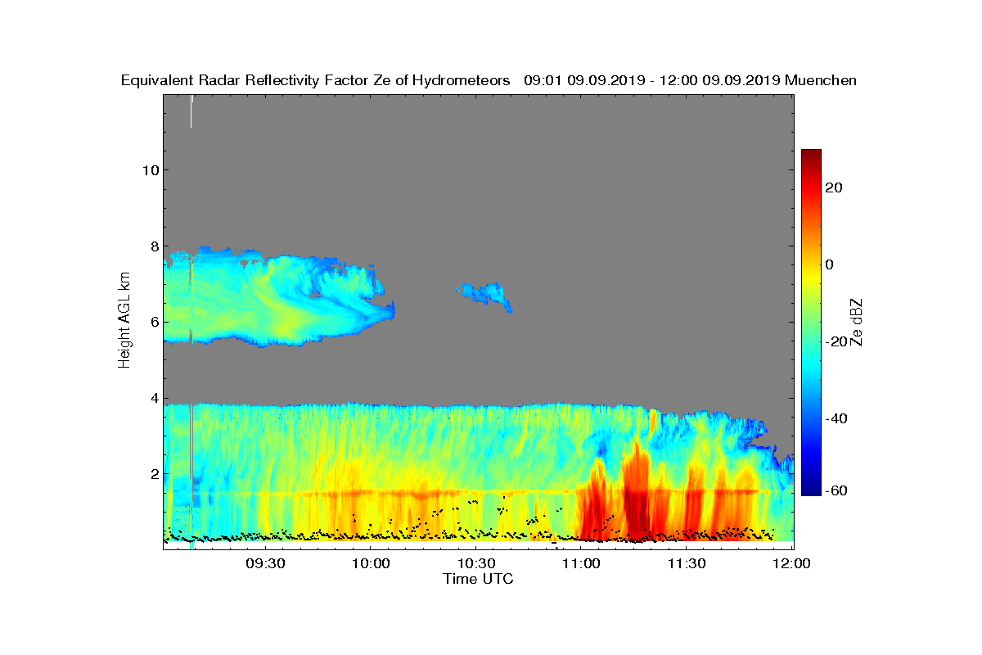The width and height of the screenshot is (982, 655).
Task: Click the 10 km height tick label
Action: click(150, 169)
